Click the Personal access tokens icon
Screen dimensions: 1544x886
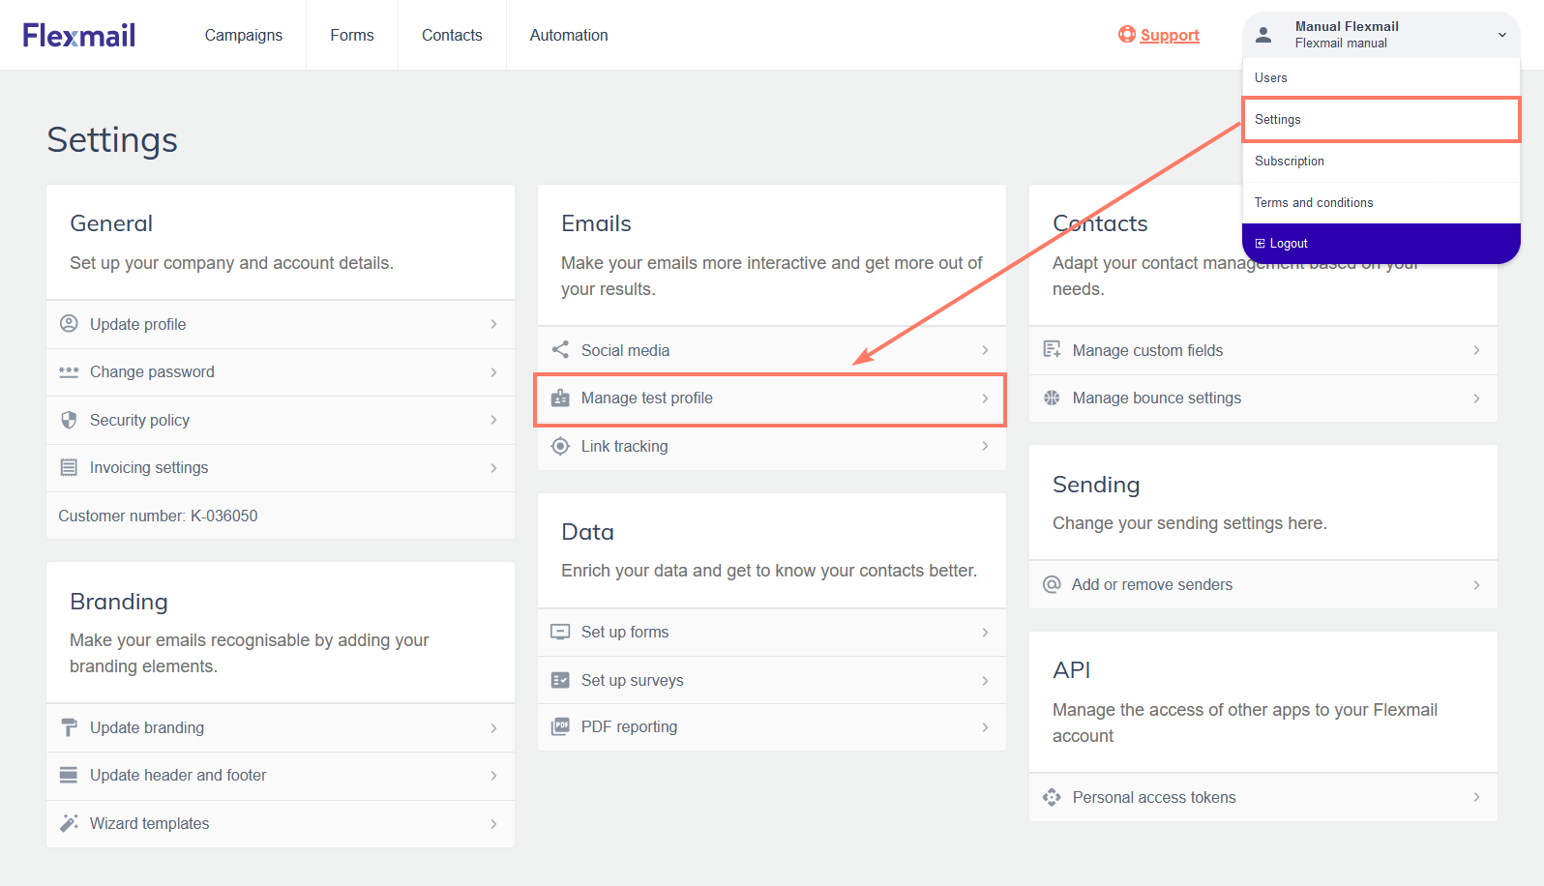pyautogui.click(x=1052, y=797)
